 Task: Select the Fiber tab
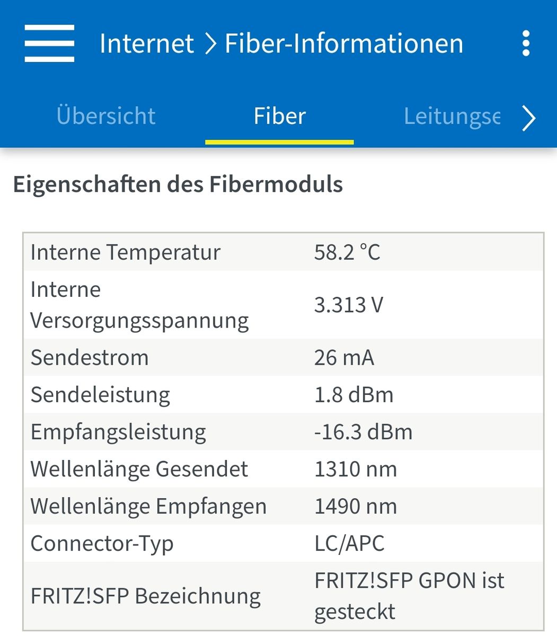[x=280, y=116]
